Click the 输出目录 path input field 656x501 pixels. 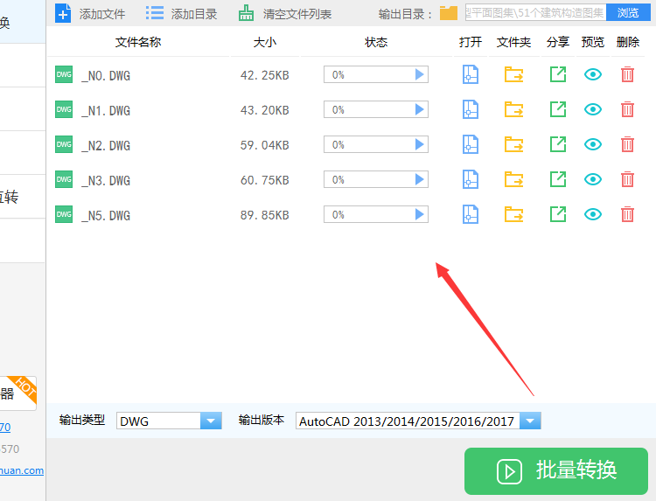click(534, 12)
